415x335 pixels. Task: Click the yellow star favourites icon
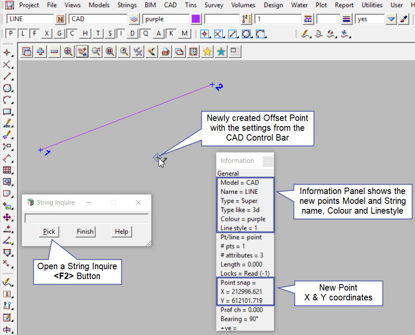tap(207, 52)
